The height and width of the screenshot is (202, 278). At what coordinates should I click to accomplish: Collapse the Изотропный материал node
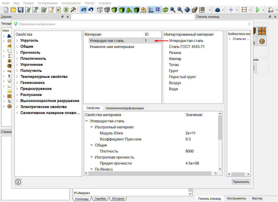pyautogui.click(x=91, y=127)
